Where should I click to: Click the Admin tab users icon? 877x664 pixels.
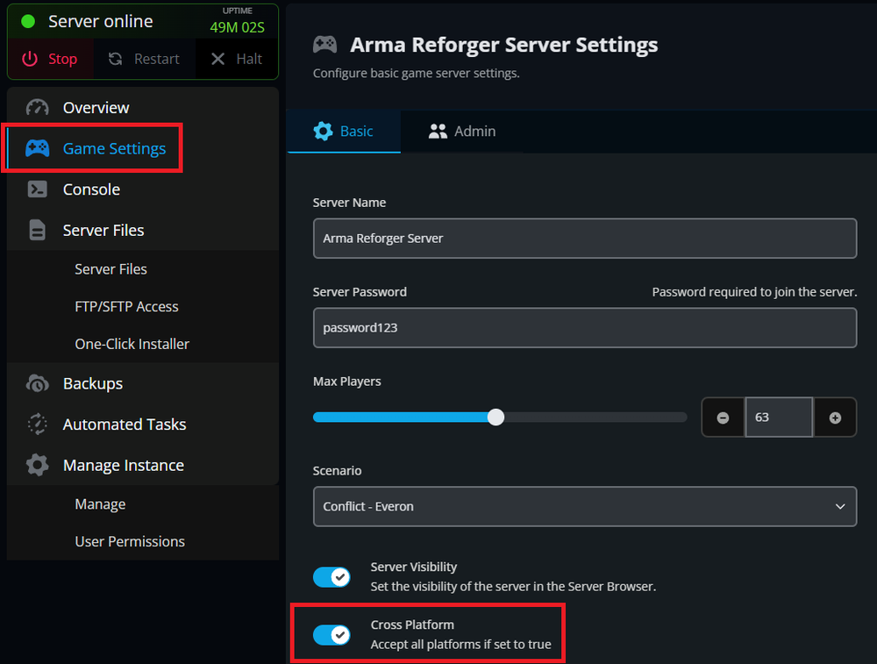coord(438,131)
